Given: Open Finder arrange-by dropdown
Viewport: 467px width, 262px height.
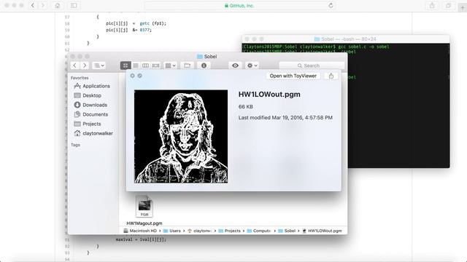Looking at the screenshot, I should click(x=171, y=65).
